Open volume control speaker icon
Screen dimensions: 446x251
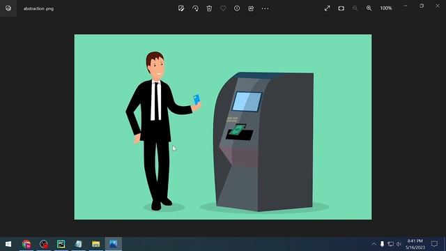pos(399,244)
